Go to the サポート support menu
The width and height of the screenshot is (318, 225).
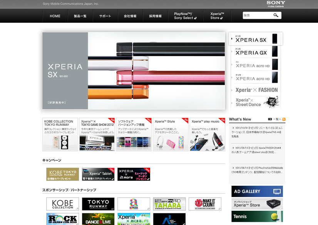coord(105,16)
